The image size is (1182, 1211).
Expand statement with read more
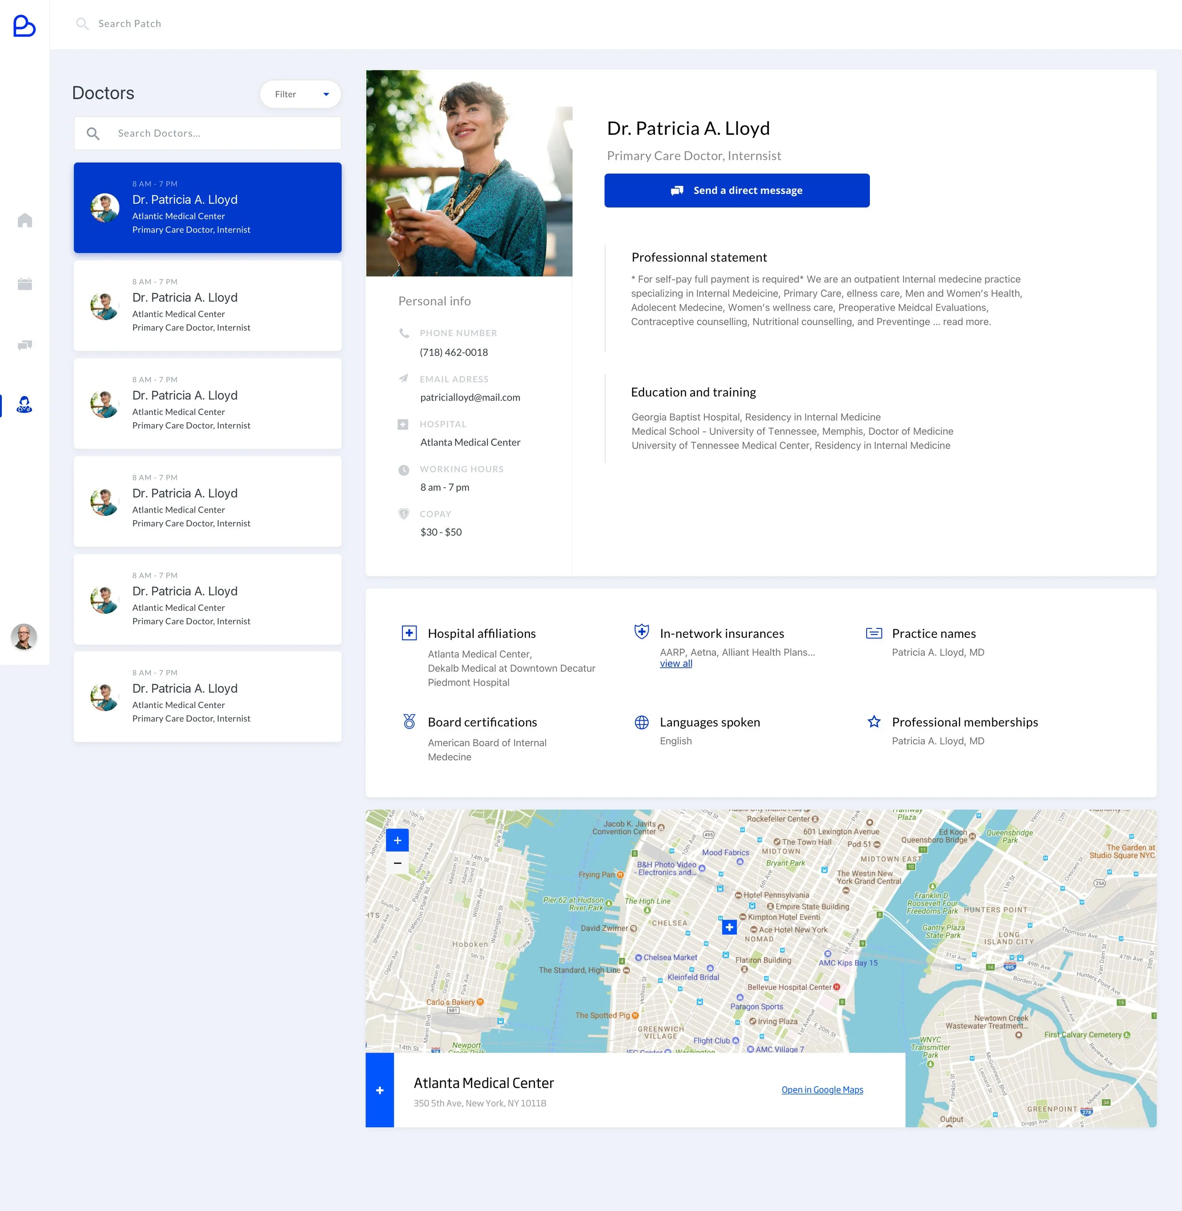click(966, 322)
